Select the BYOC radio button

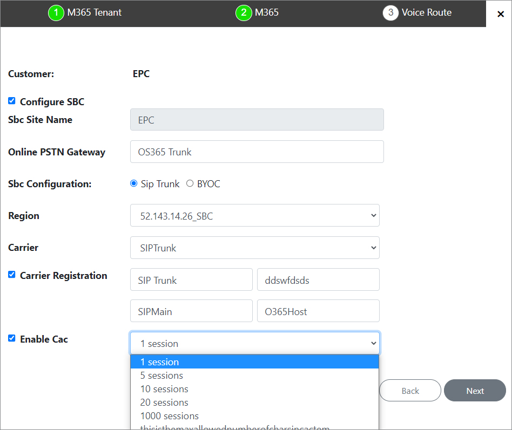(x=190, y=183)
